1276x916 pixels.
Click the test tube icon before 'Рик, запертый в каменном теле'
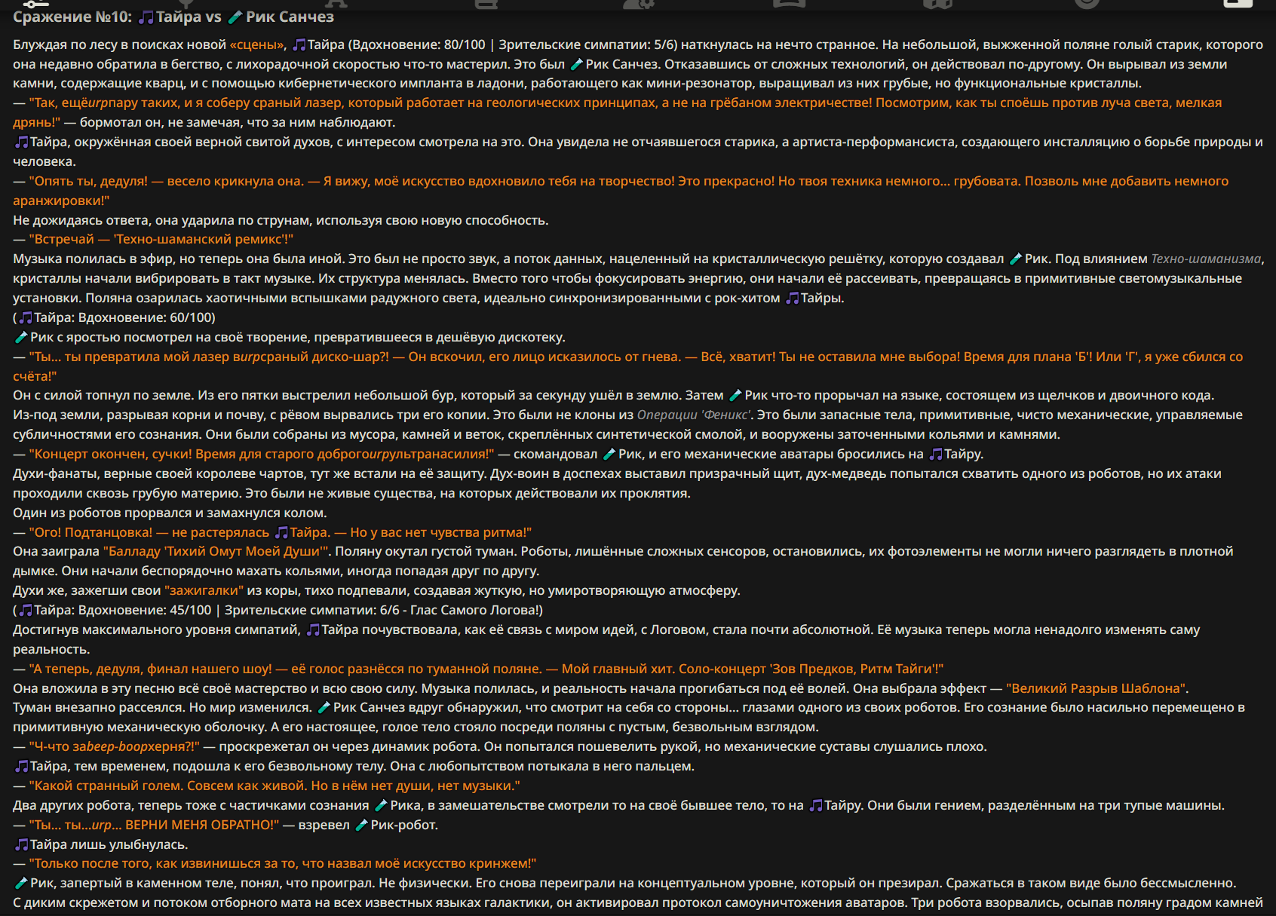pos(21,883)
